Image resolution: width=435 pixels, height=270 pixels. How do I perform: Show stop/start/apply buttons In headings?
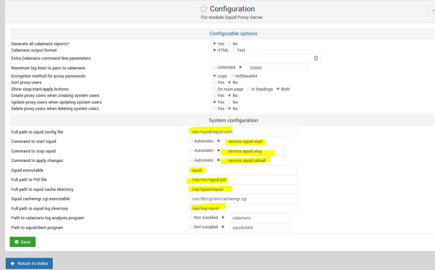click(248, 89)
